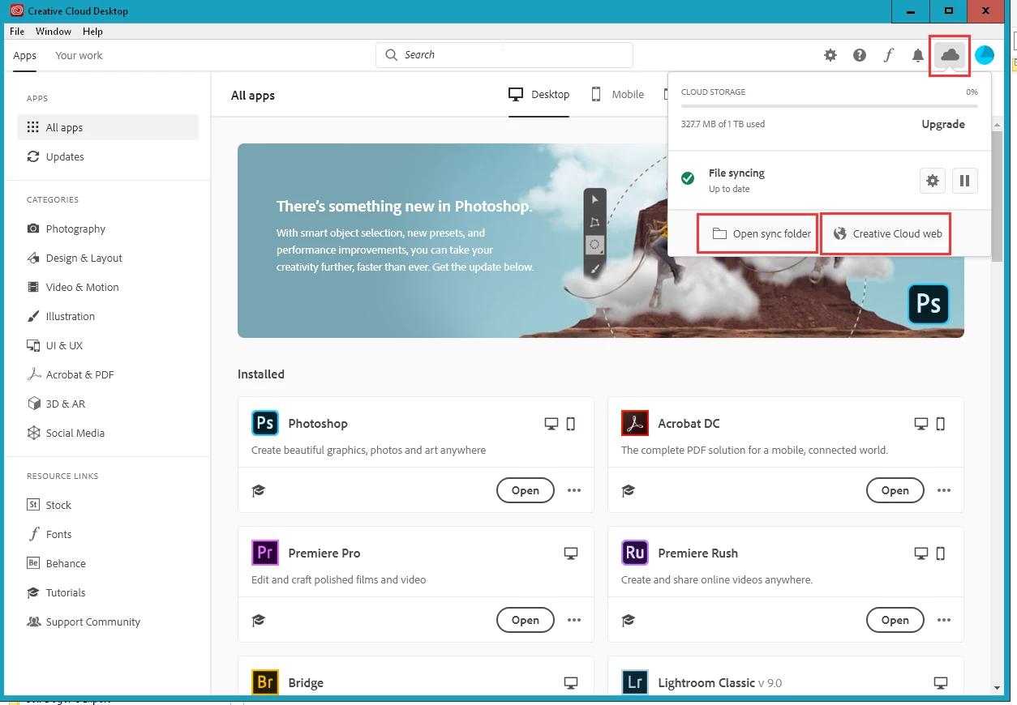Screen dimensions: 1017x705
Task: Open the blue account profile avatar
Action: [985, 55]
